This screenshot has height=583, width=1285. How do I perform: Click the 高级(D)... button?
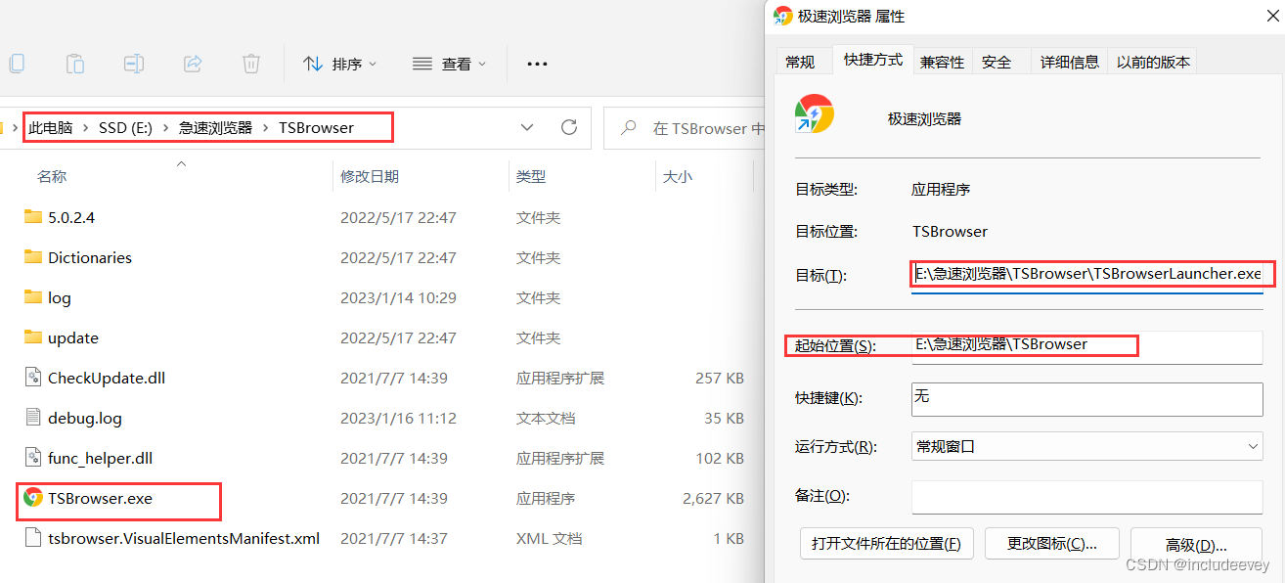[x=1197, y=545]
